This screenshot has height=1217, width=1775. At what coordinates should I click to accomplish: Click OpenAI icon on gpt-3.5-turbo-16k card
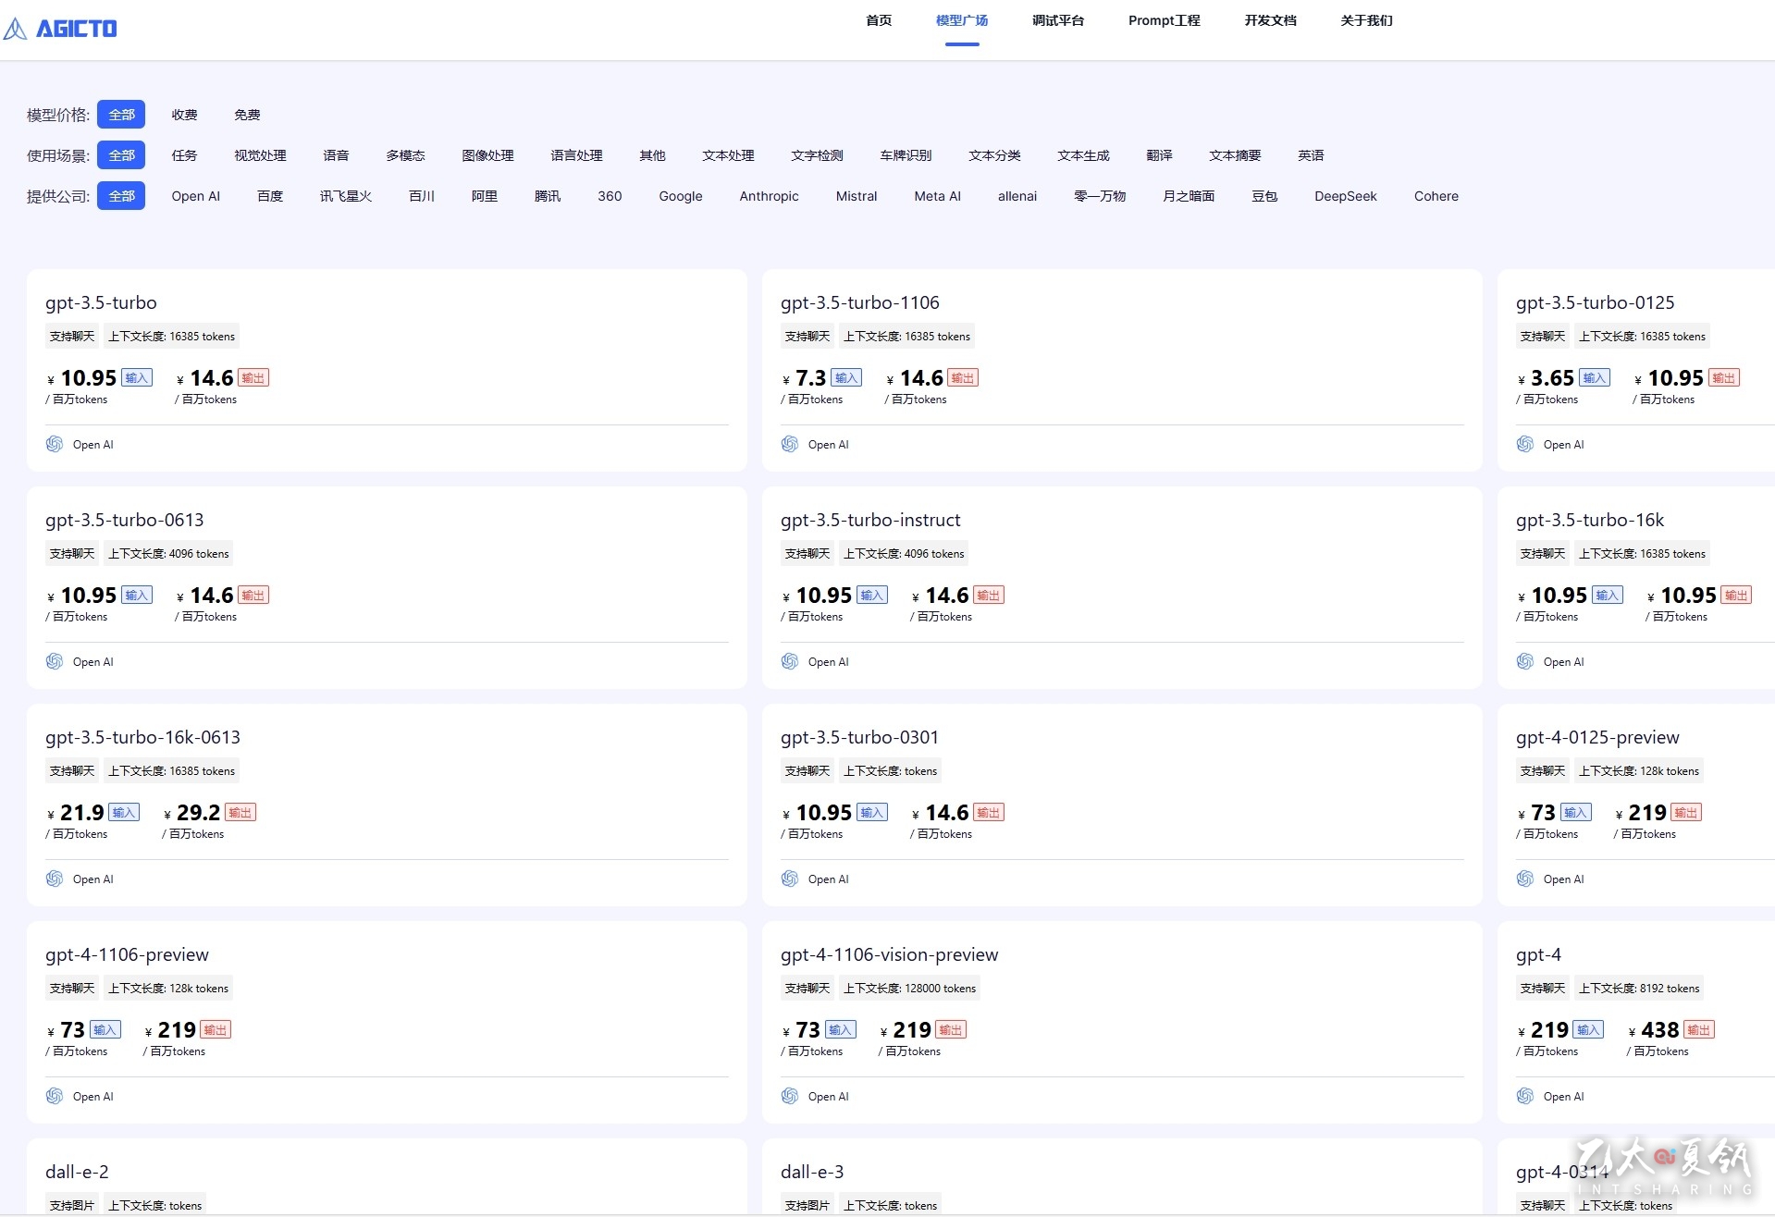[x=1525, y=661]
